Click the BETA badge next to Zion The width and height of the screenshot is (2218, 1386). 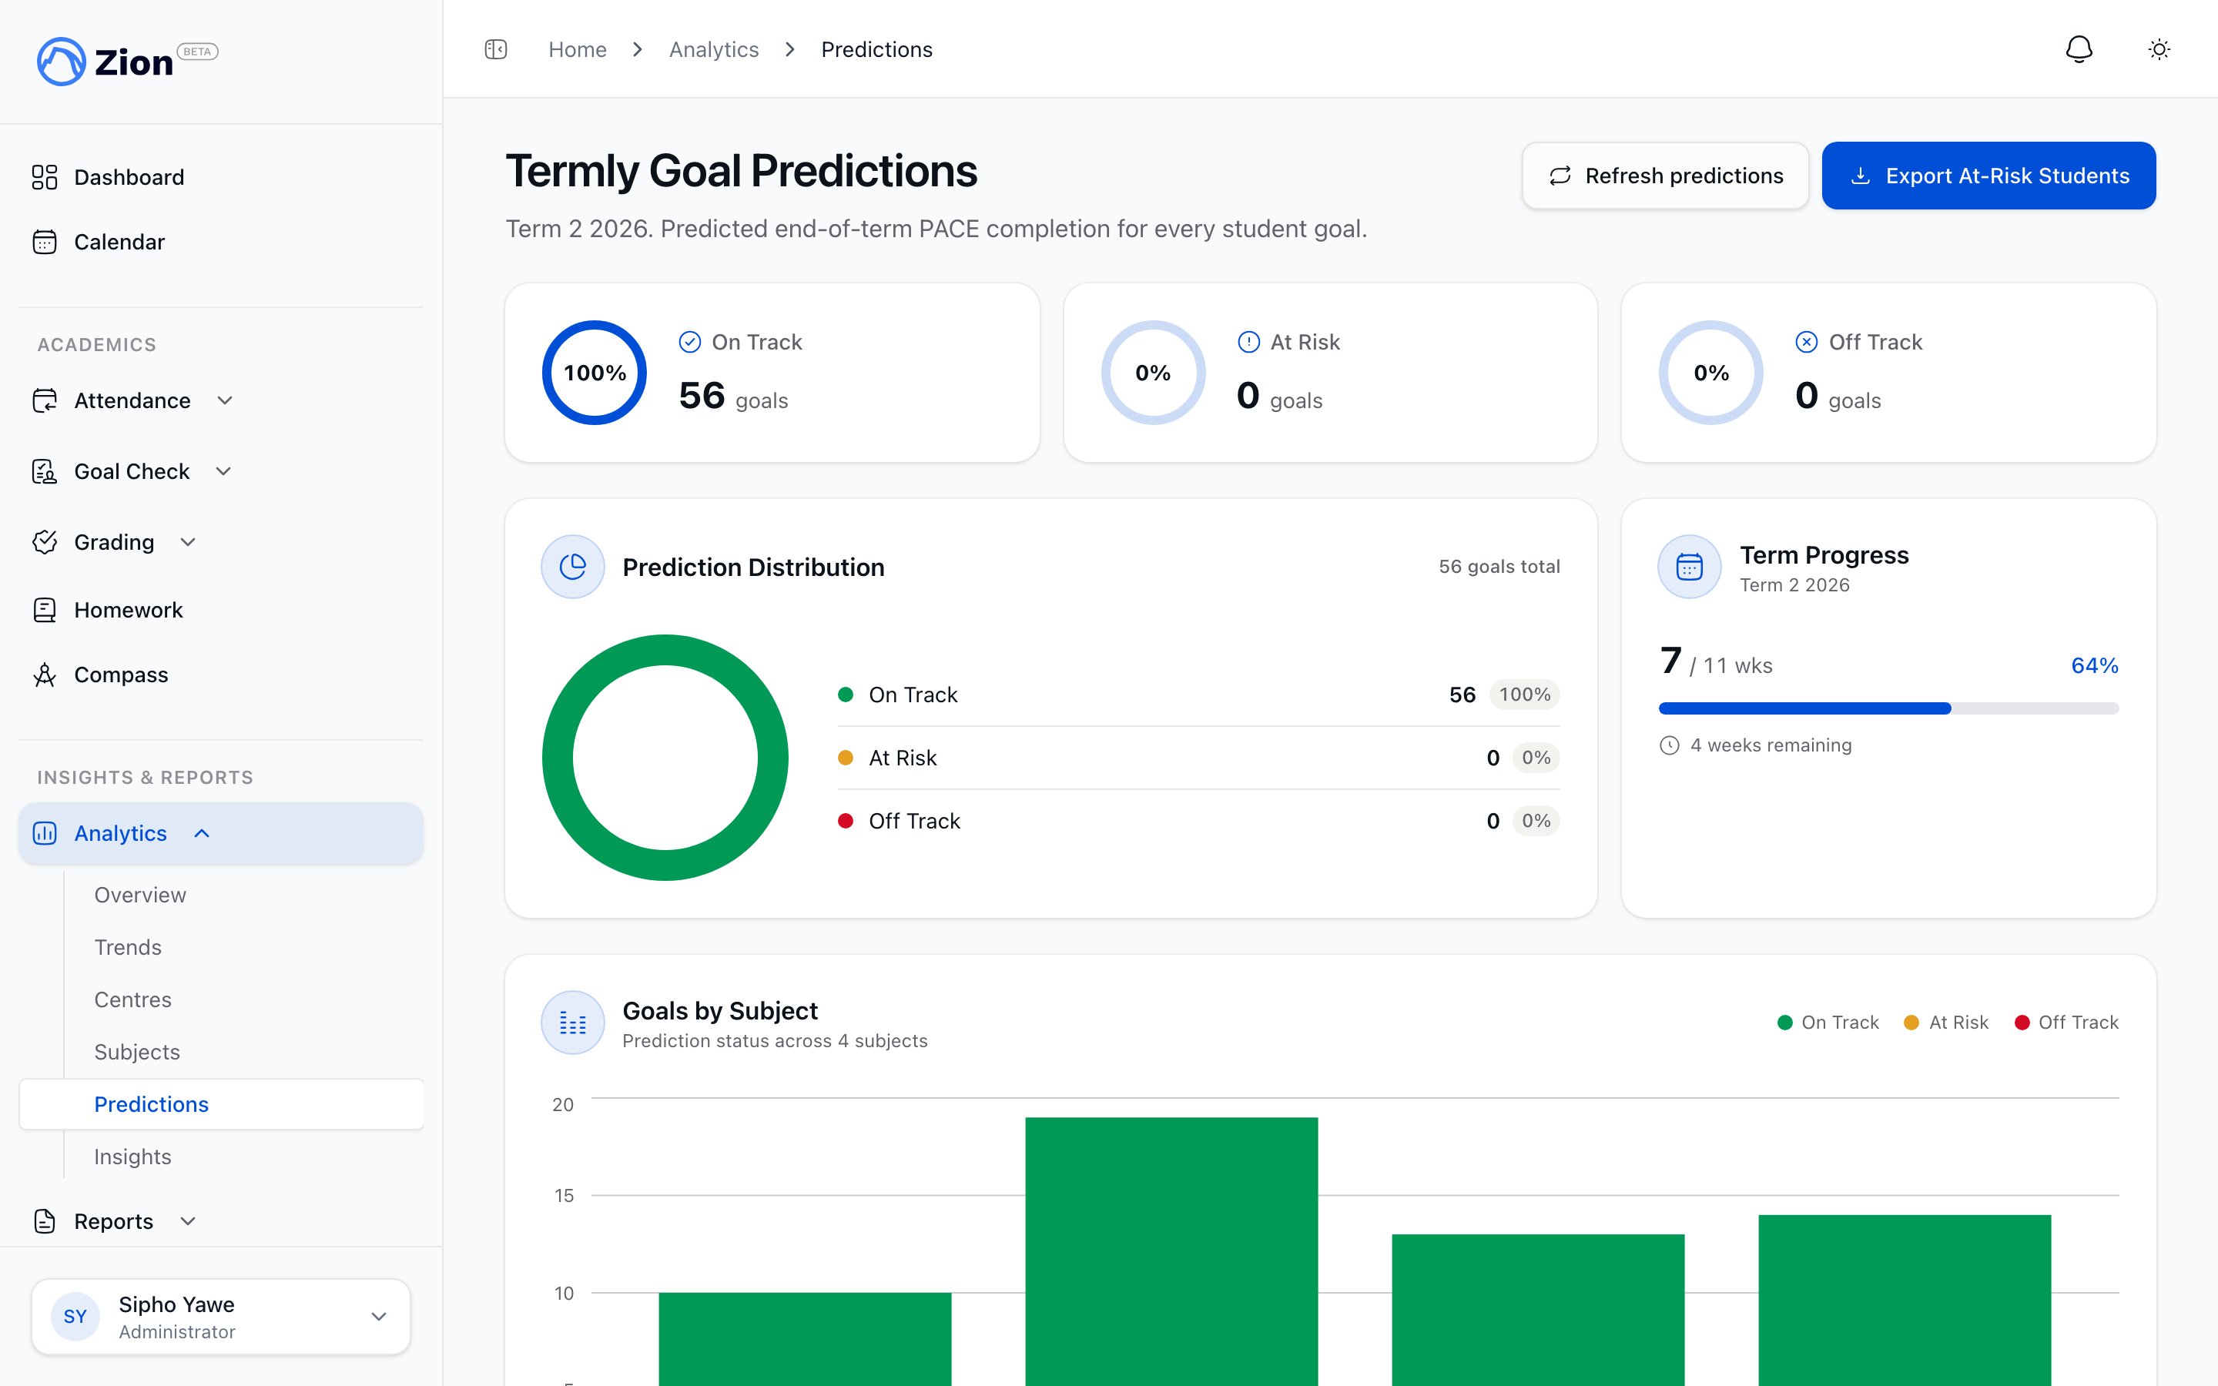click(x=197, y=52)
